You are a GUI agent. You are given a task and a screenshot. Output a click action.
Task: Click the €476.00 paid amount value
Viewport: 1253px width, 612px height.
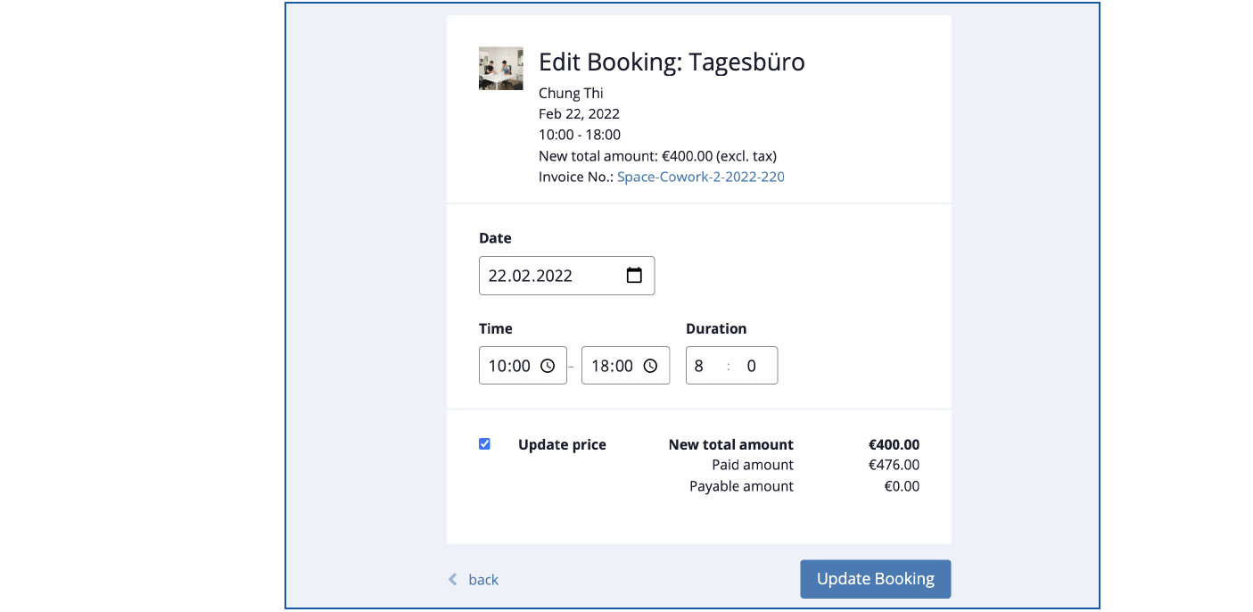click(x=894, y=465)
